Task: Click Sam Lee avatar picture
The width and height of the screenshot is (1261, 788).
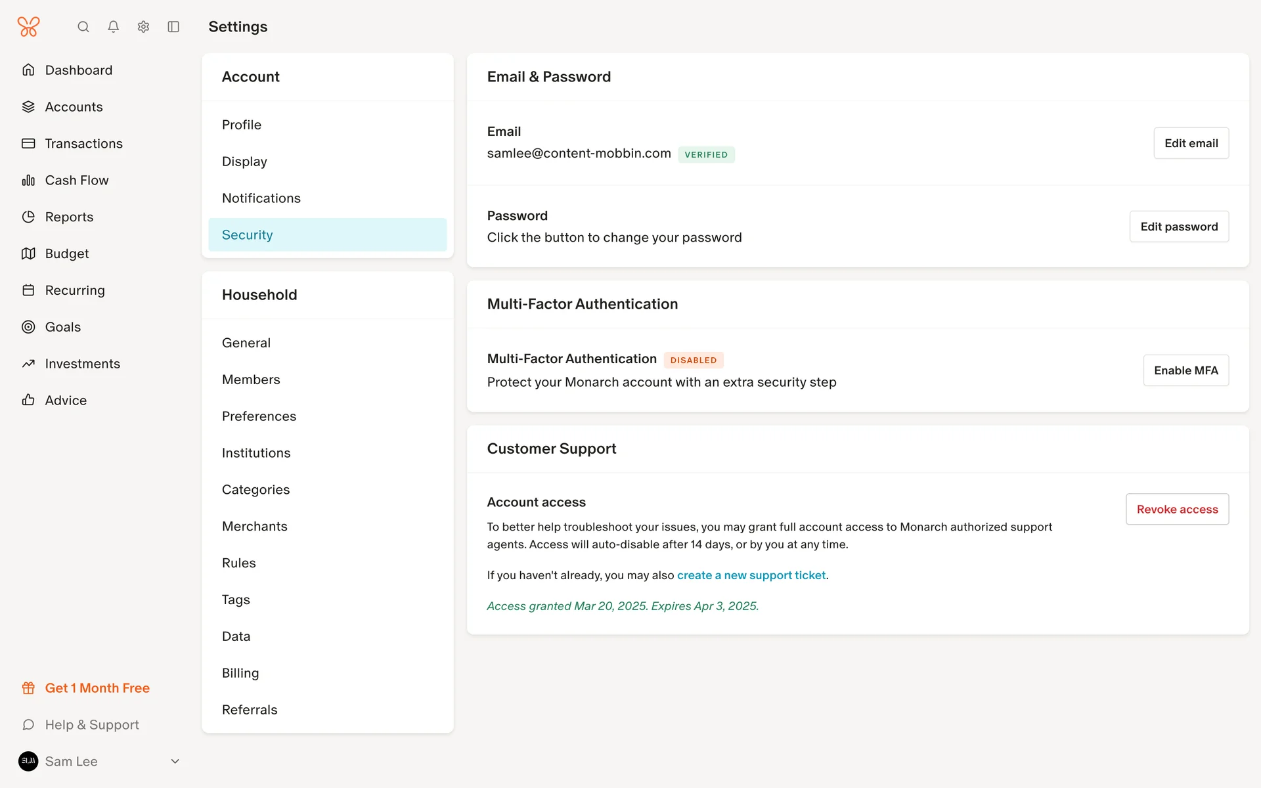Action: pos(28,761)
